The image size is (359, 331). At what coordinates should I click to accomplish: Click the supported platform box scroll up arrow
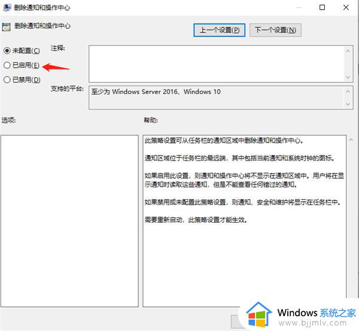(x=348, y=92)
